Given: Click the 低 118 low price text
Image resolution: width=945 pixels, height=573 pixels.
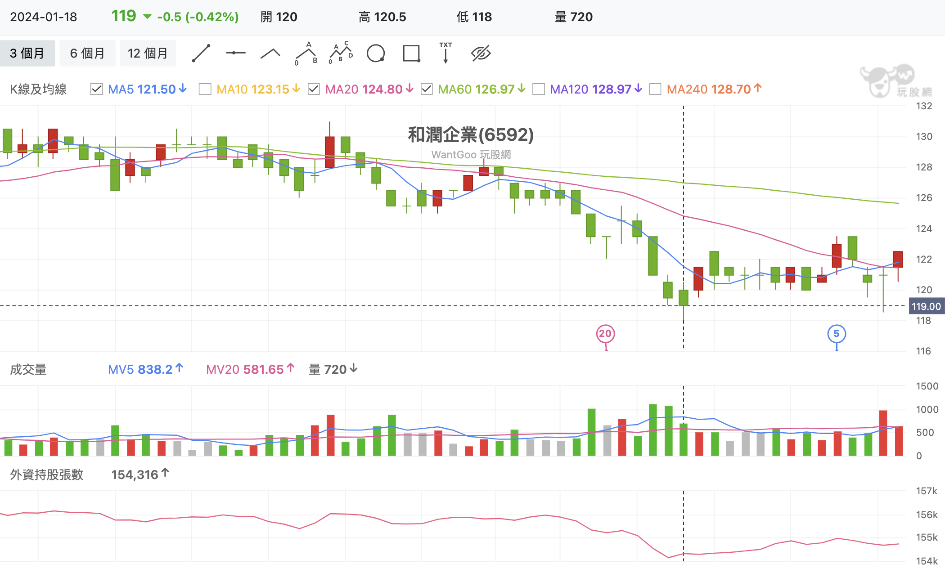Looking at the screenshot, I should 474,17.
